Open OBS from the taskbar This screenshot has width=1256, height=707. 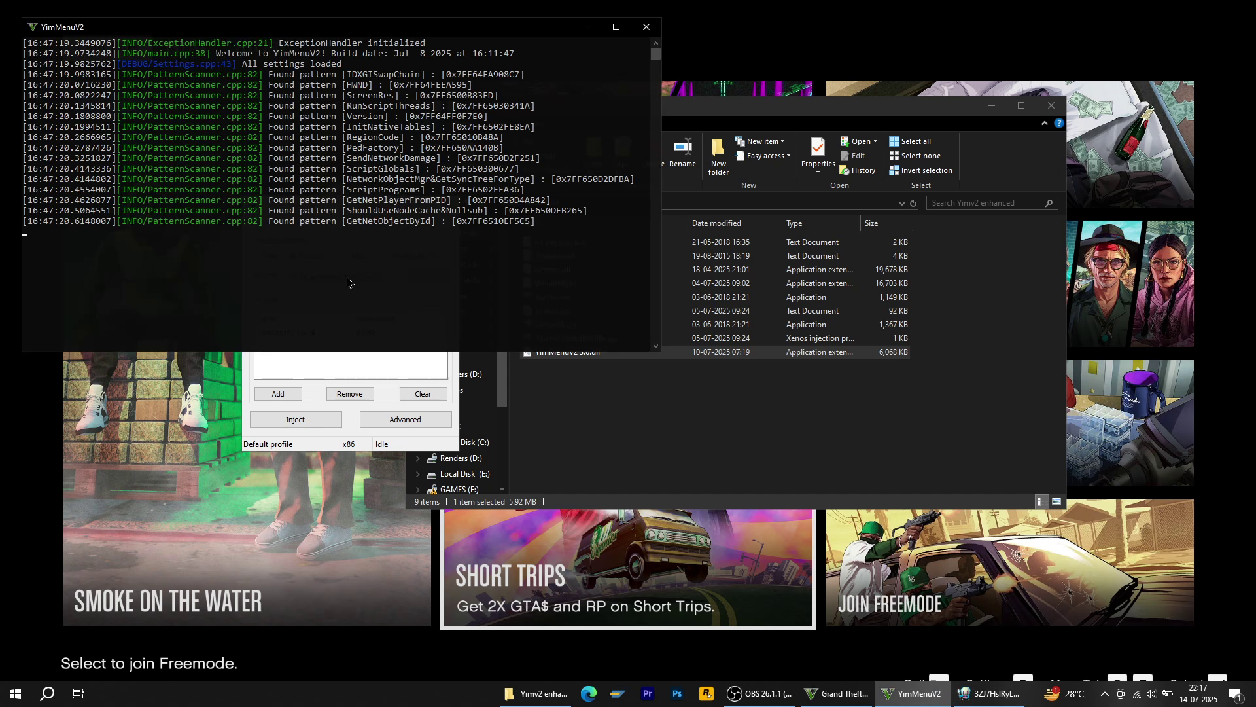759,694
